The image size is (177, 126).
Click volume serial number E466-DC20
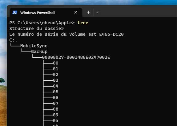coord(111,34)
